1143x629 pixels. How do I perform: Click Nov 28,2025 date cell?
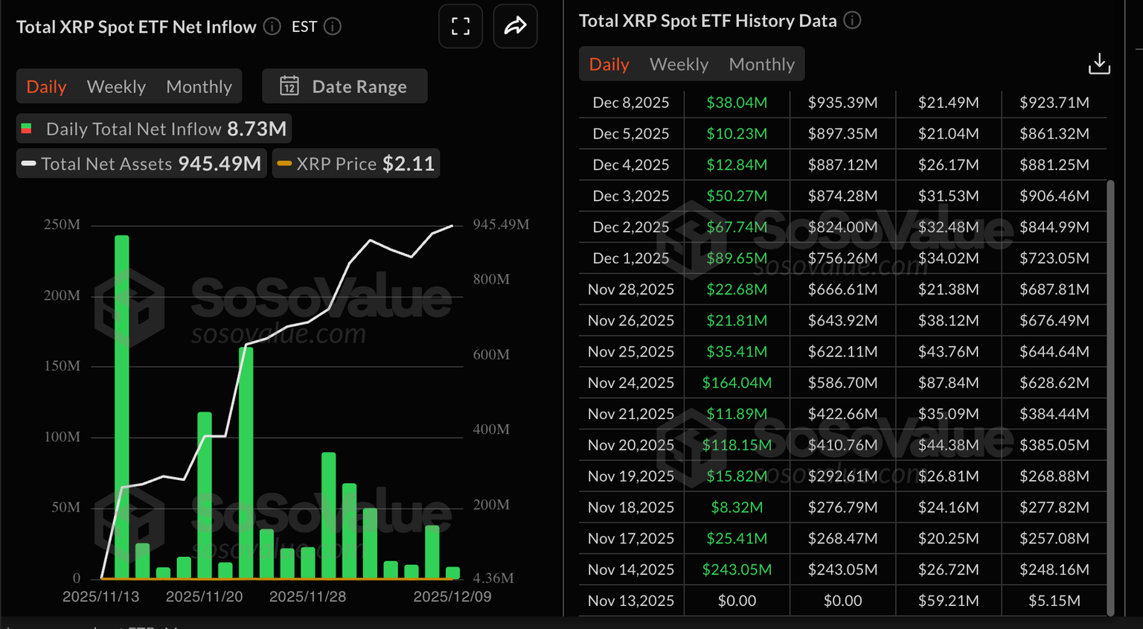pyautogui.click(x=631, y=290)
